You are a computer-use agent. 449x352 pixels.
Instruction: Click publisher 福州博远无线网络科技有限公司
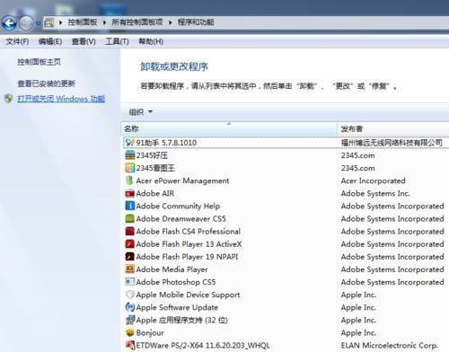point(392,143)
